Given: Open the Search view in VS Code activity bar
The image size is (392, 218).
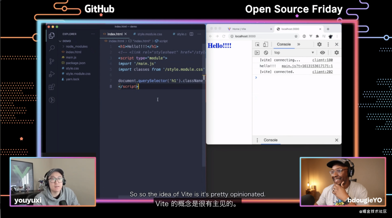Looking at the screenshot, I should pyautogui.click(x=52, y=48).
